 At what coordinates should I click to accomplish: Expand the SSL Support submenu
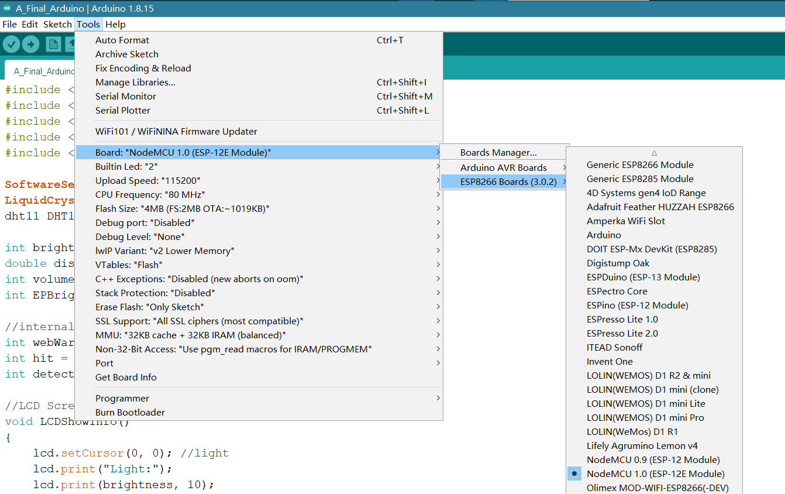(x=259, y=321)
